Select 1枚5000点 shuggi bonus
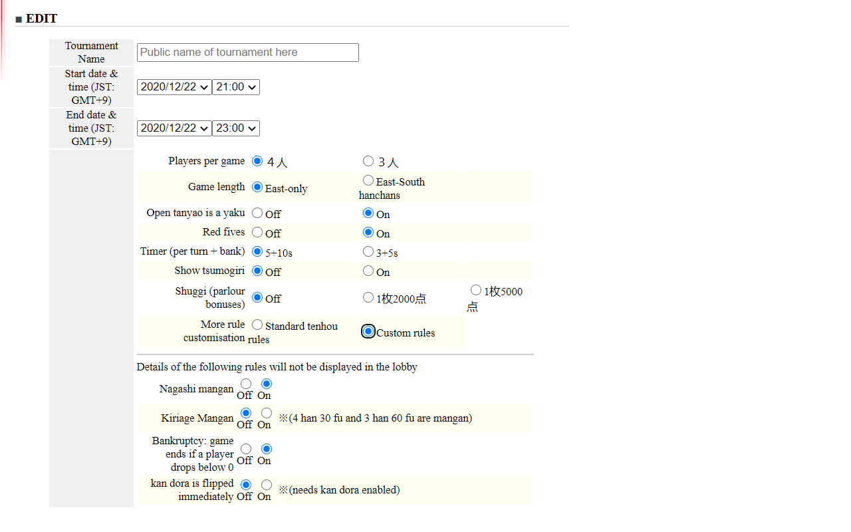The image size is (851, 532). [x=476, y=289]
